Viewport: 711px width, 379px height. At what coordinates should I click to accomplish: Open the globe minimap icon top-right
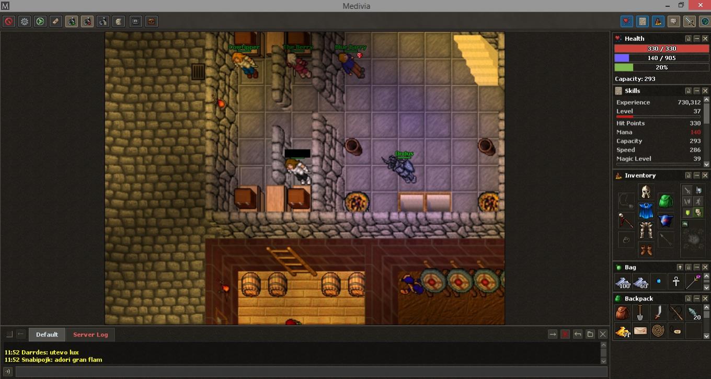click(705, 21)
